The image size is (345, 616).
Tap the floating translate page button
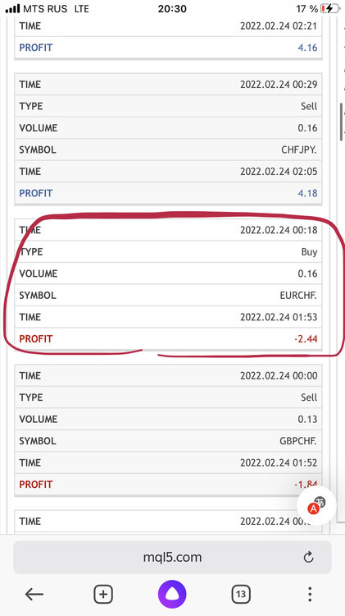coord(317,506)
